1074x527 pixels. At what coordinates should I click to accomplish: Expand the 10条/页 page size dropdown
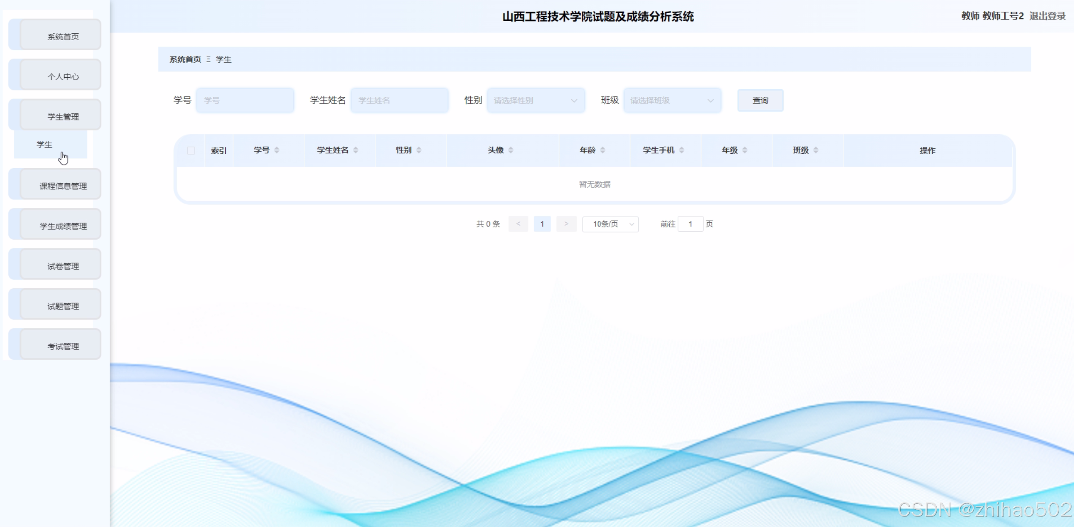(610, 224)
